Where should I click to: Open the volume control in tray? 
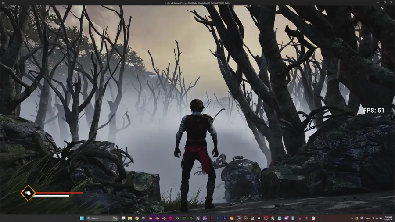point(377,218)
